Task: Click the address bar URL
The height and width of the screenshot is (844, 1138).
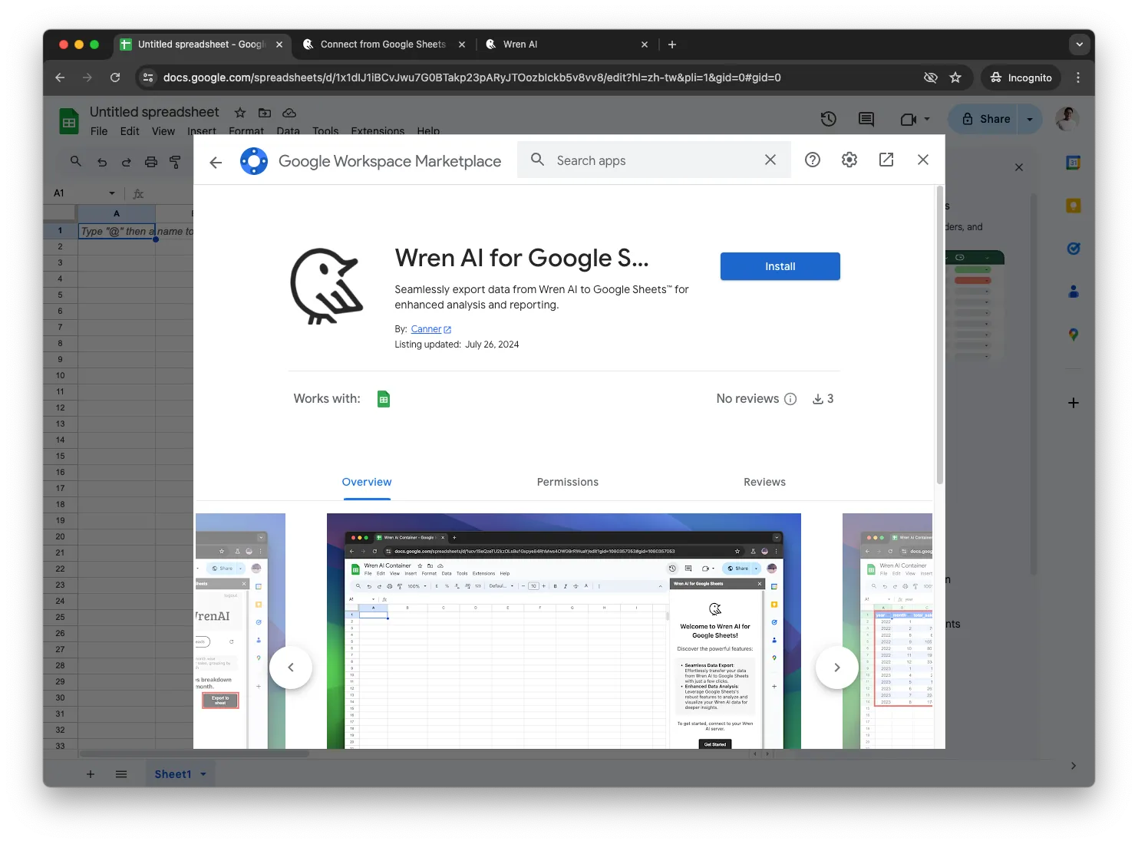Action: point(472,77)
